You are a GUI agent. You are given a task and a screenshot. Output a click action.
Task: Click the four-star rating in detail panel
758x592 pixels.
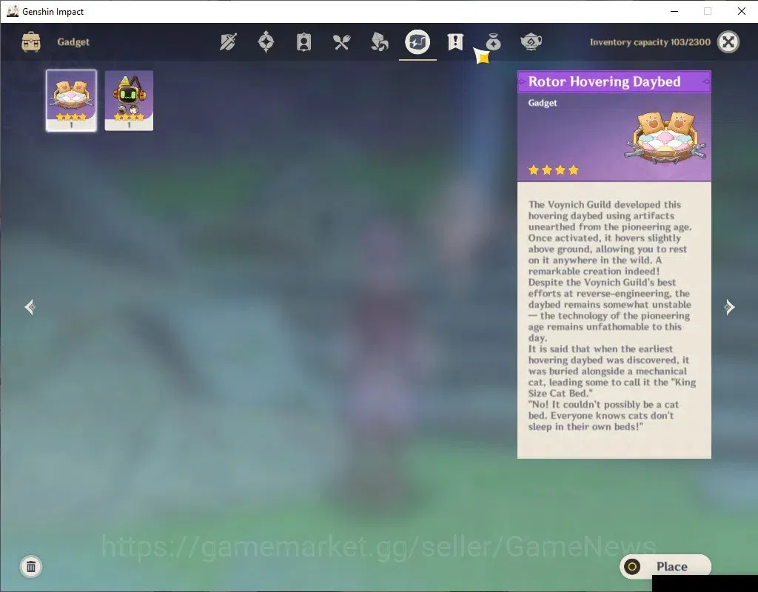pos(554,169)
